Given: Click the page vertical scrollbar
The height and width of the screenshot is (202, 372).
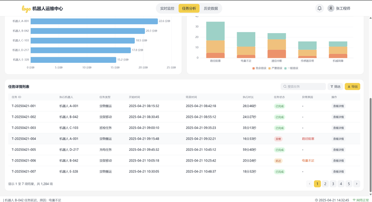Looking at the screenshot, I should click(370, 145).
